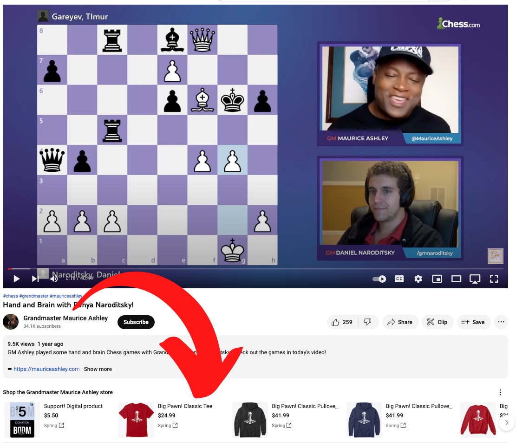Open Support! Digital product thumbnail
Screen dimensions: 516x448
(22, 420)
